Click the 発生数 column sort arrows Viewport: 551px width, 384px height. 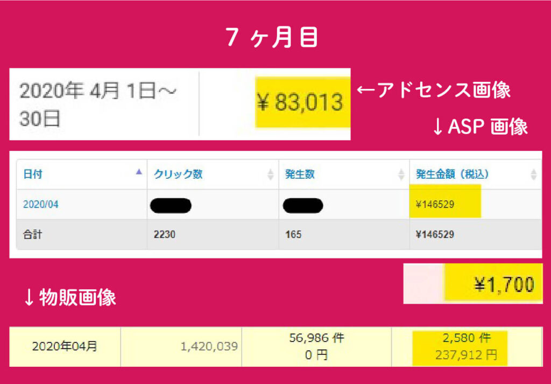click(x=401, y=174)
